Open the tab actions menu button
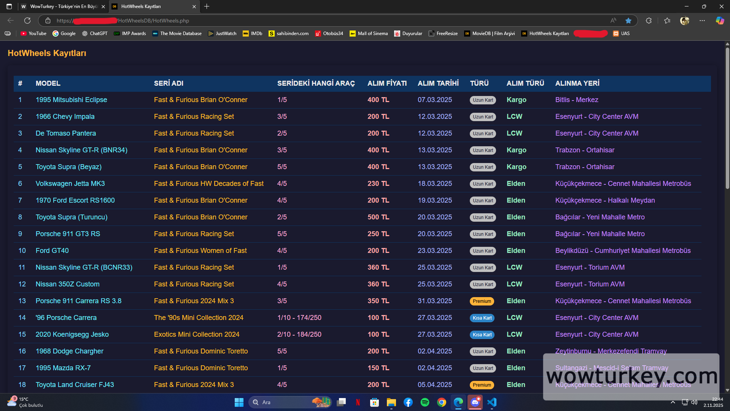730x411 pixels. (9, 6)
